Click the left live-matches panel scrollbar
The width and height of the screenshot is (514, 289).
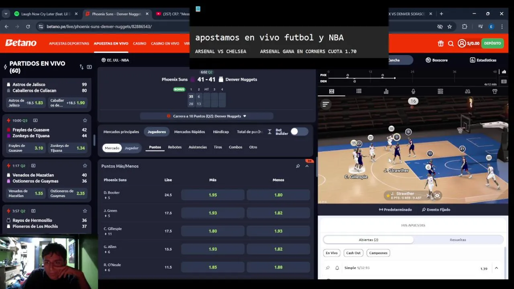coord(94,140)
